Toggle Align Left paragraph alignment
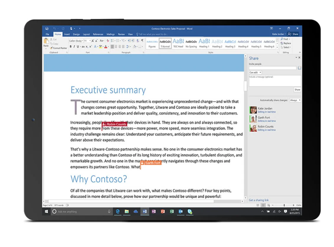This screenshot has height=247, width=334. tap(112, 47)
